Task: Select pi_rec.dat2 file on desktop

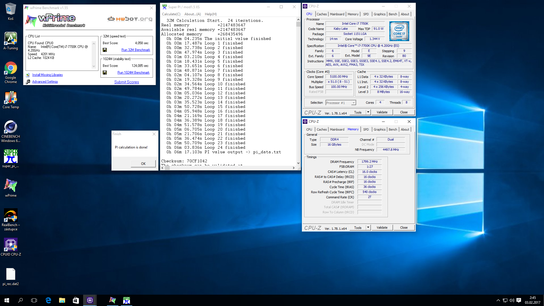Action: tap(10, 277)
